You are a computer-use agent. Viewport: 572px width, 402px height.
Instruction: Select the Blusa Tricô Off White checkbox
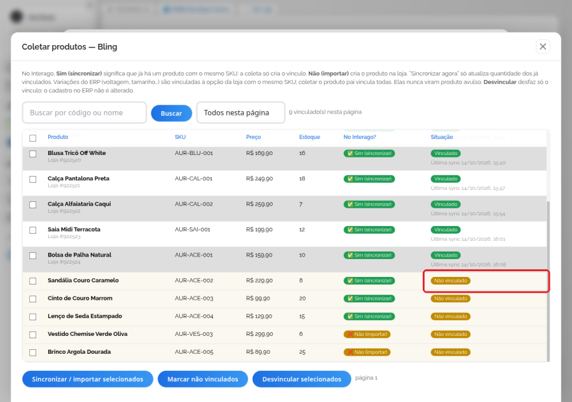[33, 154]
